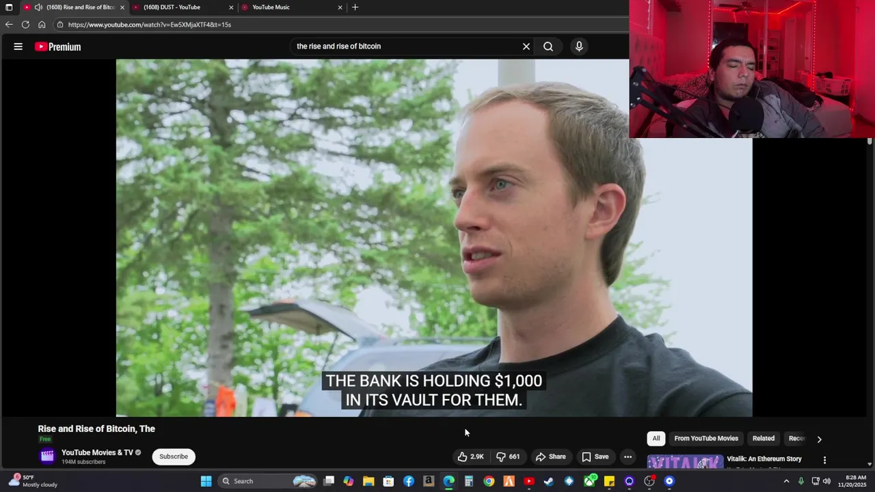The image size is (875, 492).
Task: Click the YouTube Premium logo
Action: point(58,46)
